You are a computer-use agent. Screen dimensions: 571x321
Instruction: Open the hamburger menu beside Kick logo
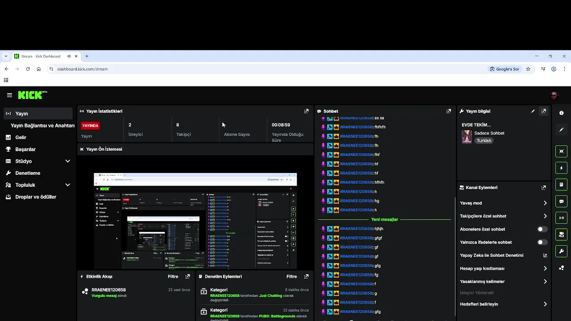pyautogui.click(x=9, y=95)
